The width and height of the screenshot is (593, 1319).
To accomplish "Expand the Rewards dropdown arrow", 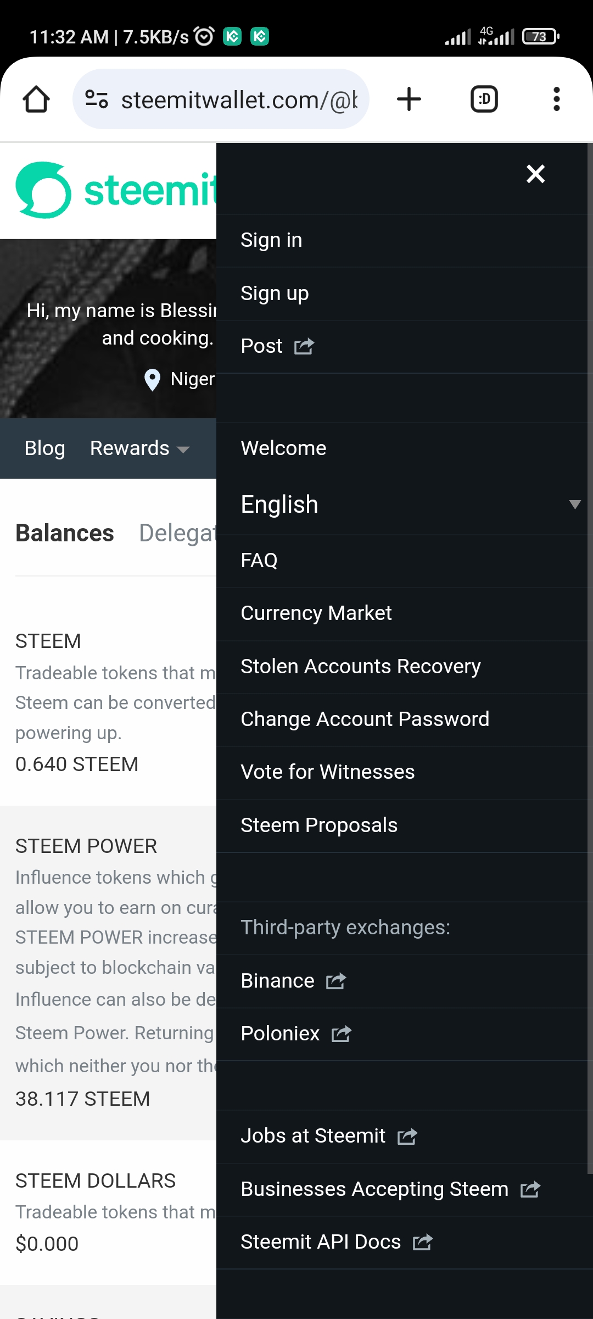I will (183, 450).
